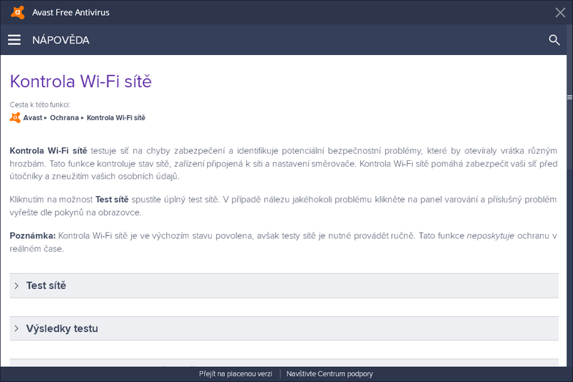Click Kontrola Wi-Fi sítě breadcrumb item
Screen dimensions: 573x382
[116, 118]
